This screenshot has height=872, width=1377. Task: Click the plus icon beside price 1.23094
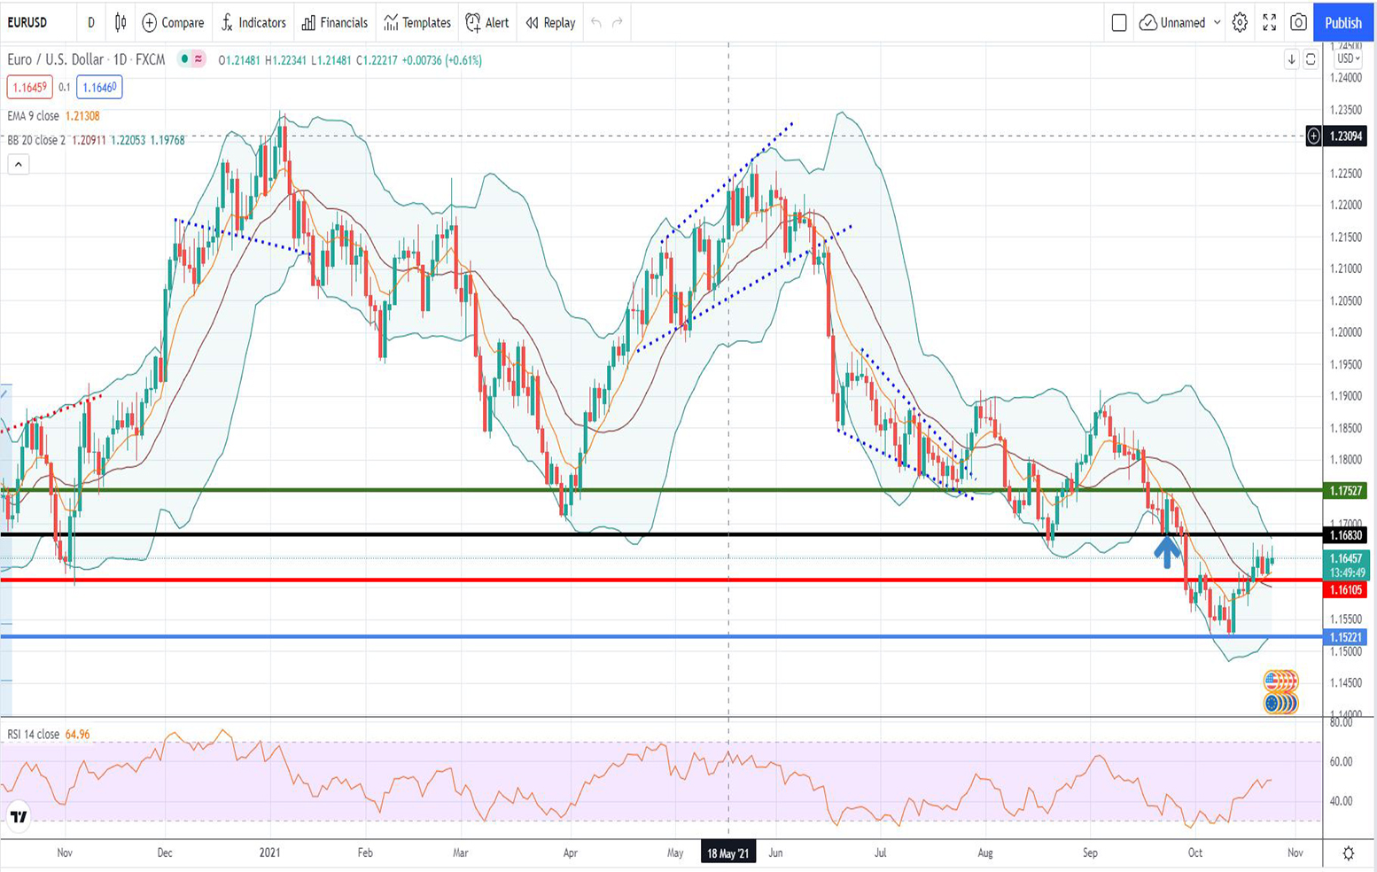[x=1313, y=136]
